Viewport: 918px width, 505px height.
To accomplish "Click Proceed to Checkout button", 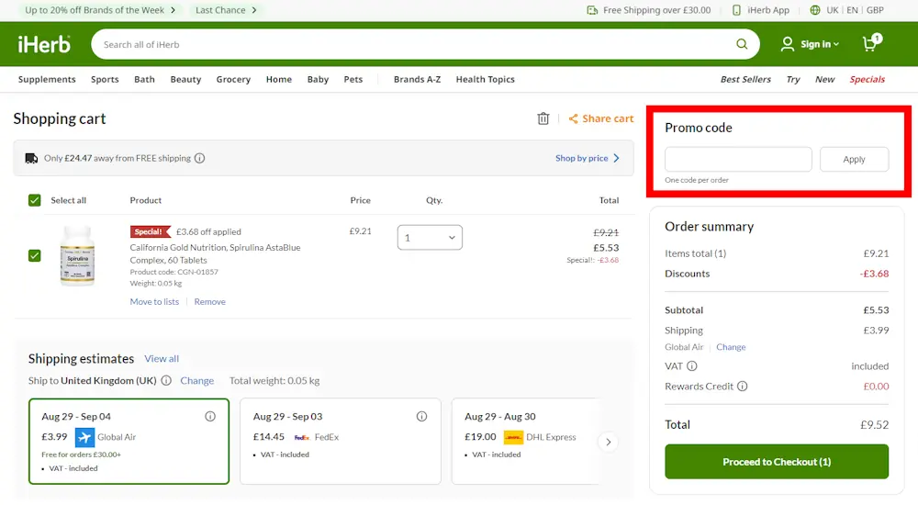I will (x=777, y=462).
